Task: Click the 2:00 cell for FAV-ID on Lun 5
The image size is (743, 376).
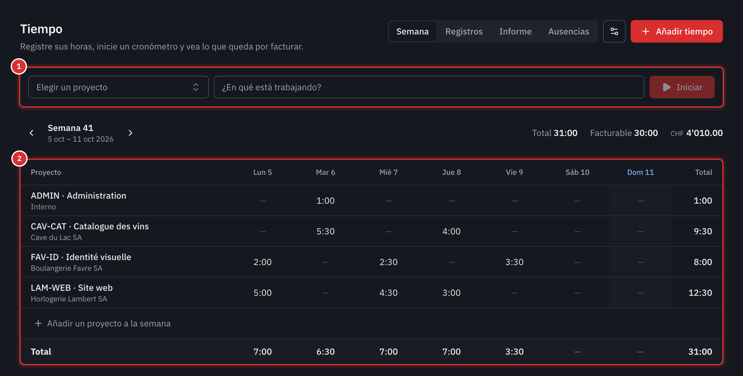Action: click(x=262, y=262)
